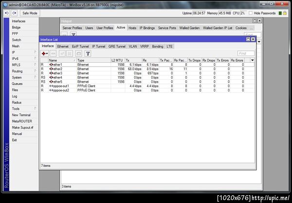Switch to the GRE Tunnel tab
Viewport: 292px width, 203px height.
[117, 46]
